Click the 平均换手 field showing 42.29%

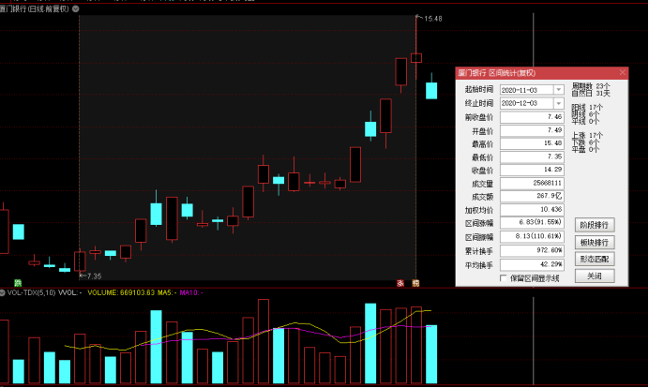click(532, 264)
